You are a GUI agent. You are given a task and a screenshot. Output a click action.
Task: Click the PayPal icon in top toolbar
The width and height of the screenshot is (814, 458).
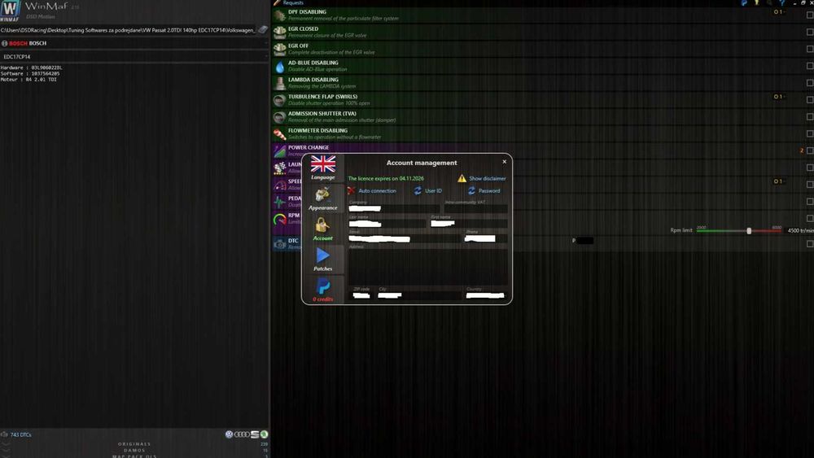[x=744, y=3]
